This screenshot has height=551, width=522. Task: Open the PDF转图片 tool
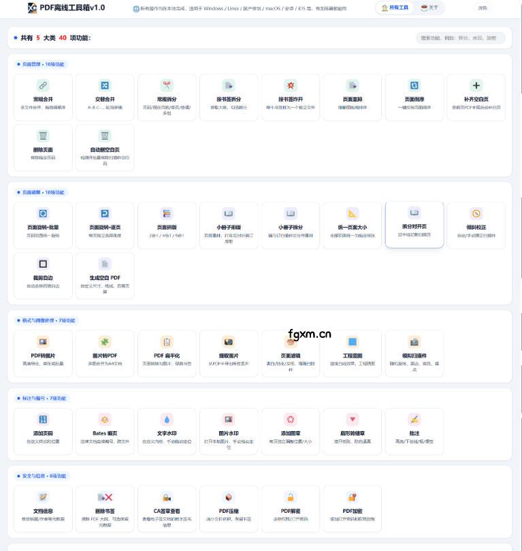coord(43,353)
